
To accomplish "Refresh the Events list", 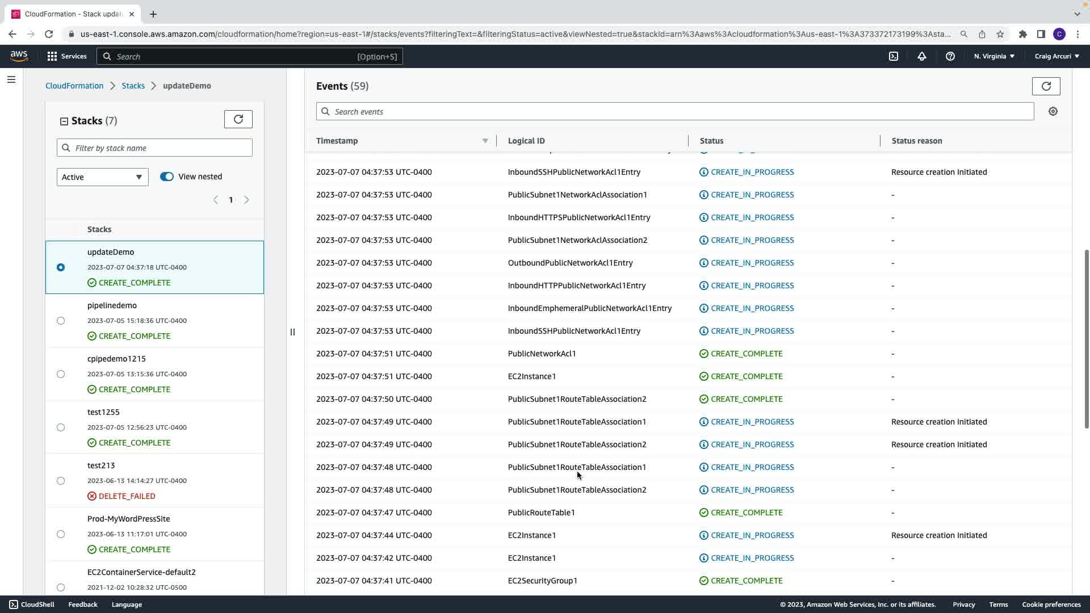I will 1046,86.
